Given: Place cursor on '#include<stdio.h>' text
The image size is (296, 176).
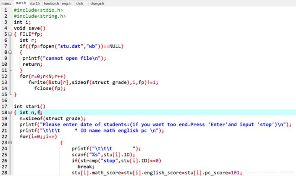Looking at the screenshot, I should [x=38, y=10].
